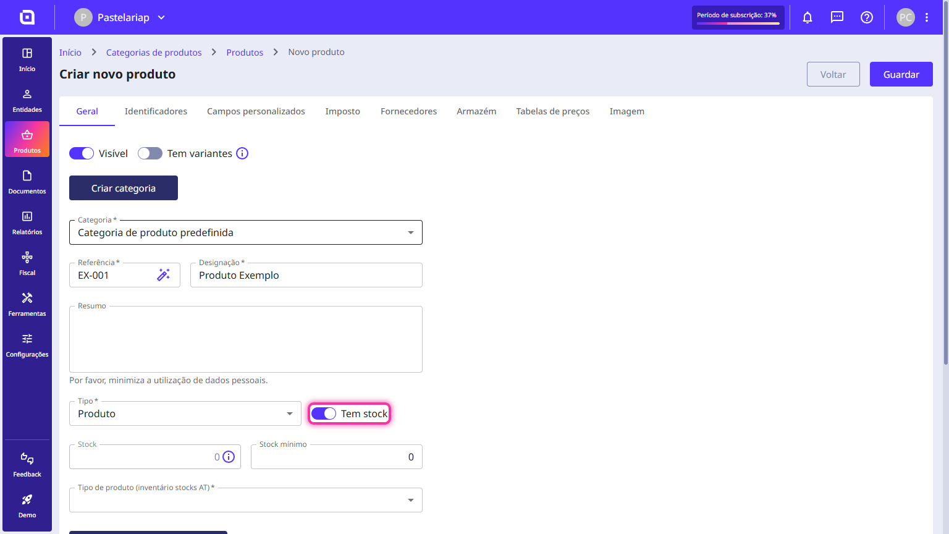The image size is (949, 534).
Task: Open the Feedback sidebar item
Action: pyautogui.click(x=27, y=465)
